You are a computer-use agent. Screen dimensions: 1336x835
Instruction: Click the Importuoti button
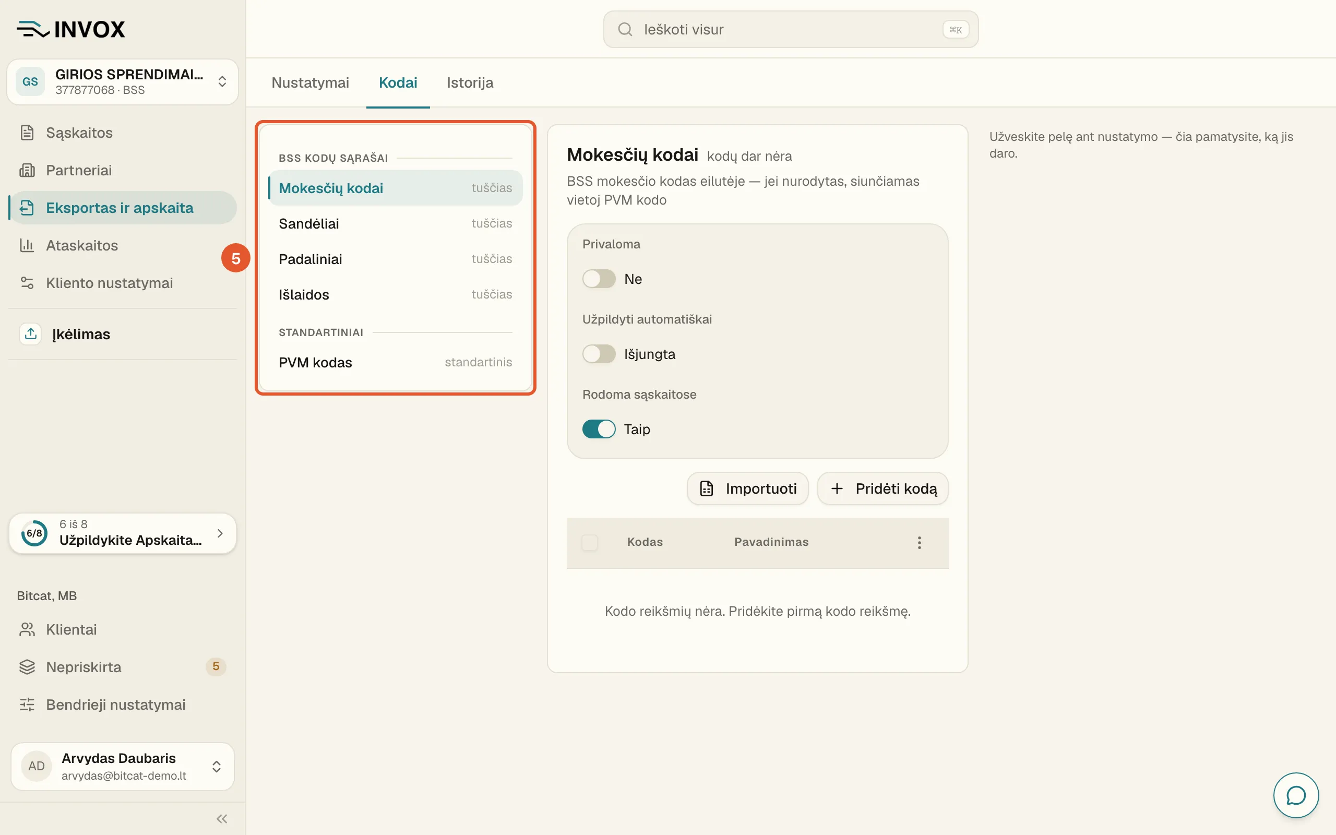(x=747, y=489)
